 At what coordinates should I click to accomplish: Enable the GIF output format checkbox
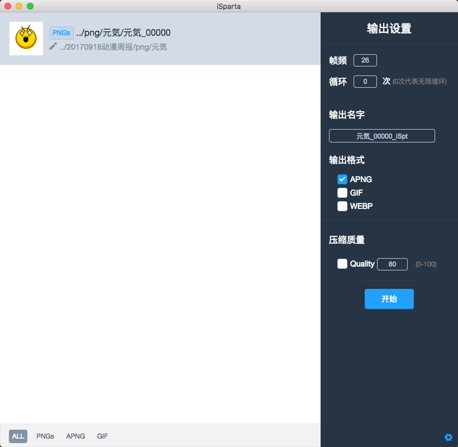click(342, 193)
